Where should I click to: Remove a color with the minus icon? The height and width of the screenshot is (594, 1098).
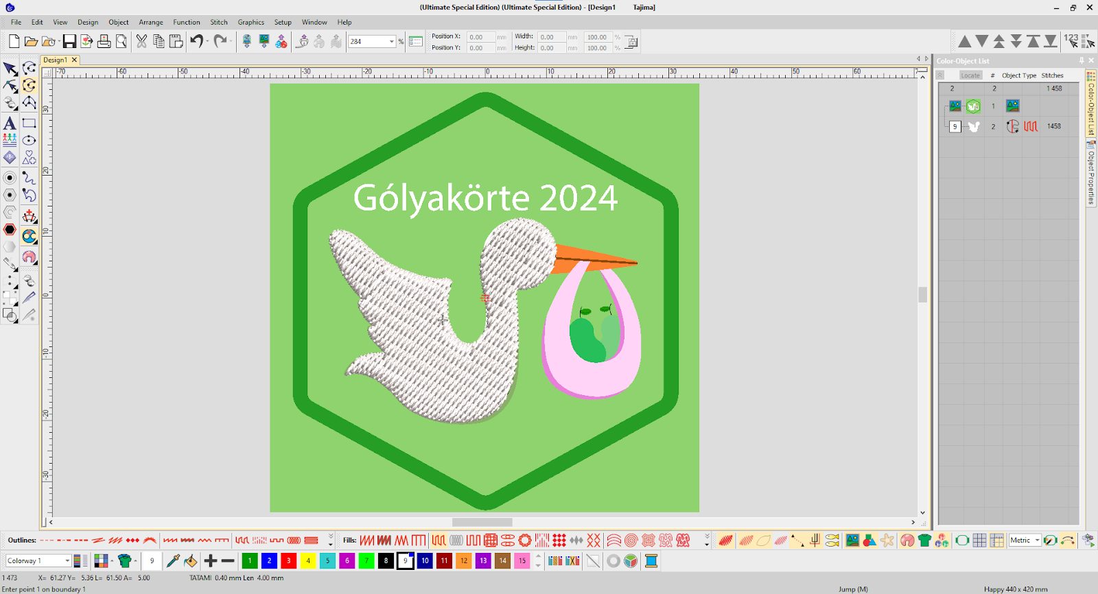point(229,561)
